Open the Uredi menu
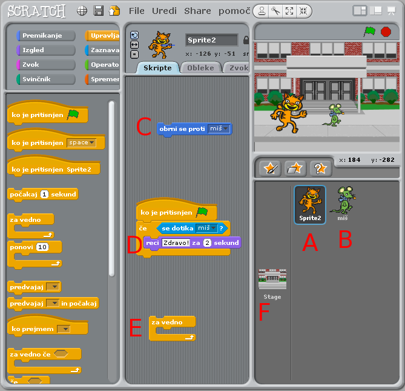Image resolution: width=405 pixels, height=391 pixels. 165,11
